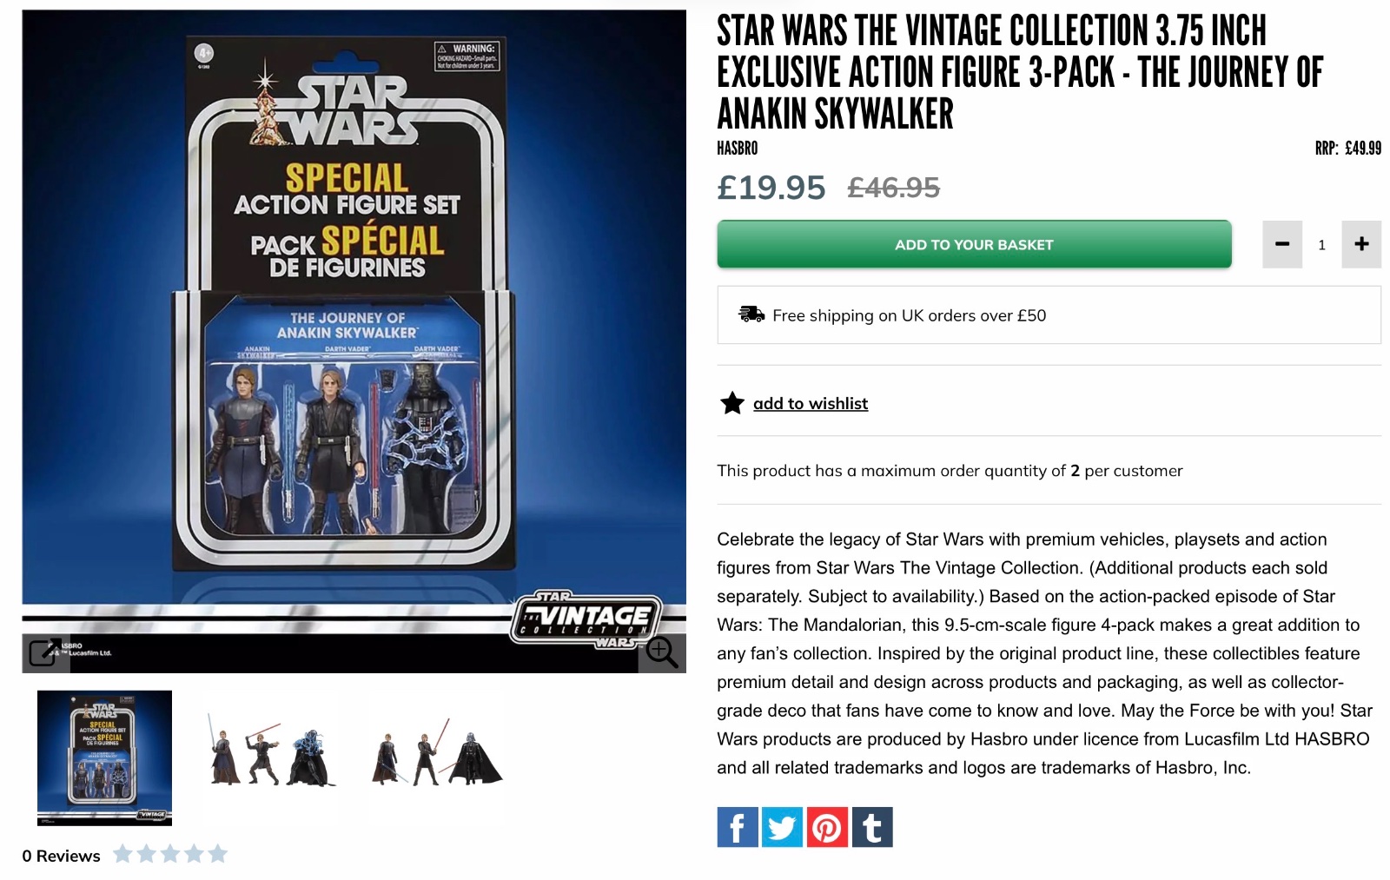1390x880 pixels.
Task: Increase quantity with plus button
Action: click(x=1361, y=244)
